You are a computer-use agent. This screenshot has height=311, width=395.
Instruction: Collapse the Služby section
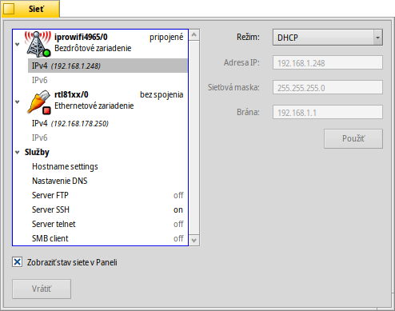point(18,153)
